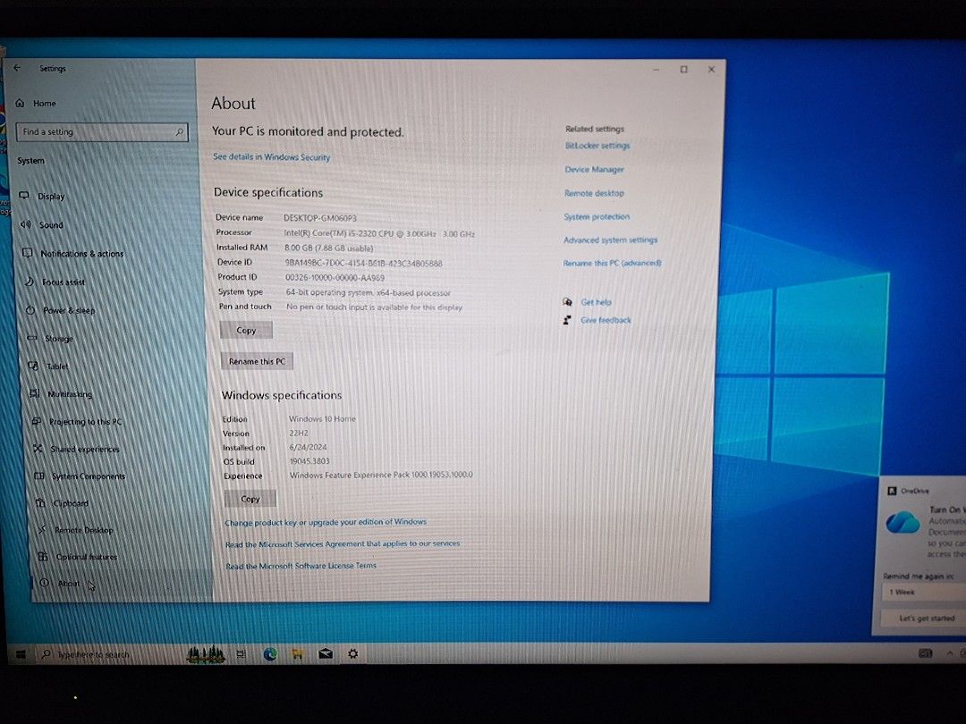The image size is (966, 724).
Task: Select the About icon in sidebar
Action: pos(45,583)
